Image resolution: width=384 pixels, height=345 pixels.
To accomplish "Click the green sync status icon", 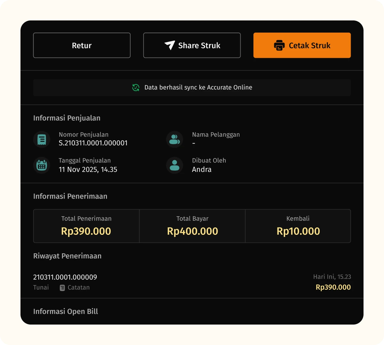I will point(136,88).
